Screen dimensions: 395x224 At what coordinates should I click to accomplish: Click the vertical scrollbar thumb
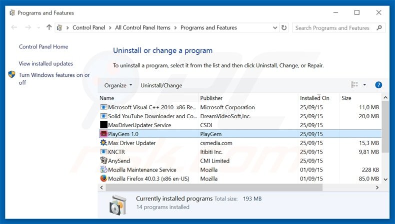[385, 127]
